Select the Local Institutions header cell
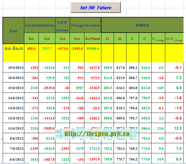This screenshot has height=164, width=186. pyautogui.click(x=40, y=25)
